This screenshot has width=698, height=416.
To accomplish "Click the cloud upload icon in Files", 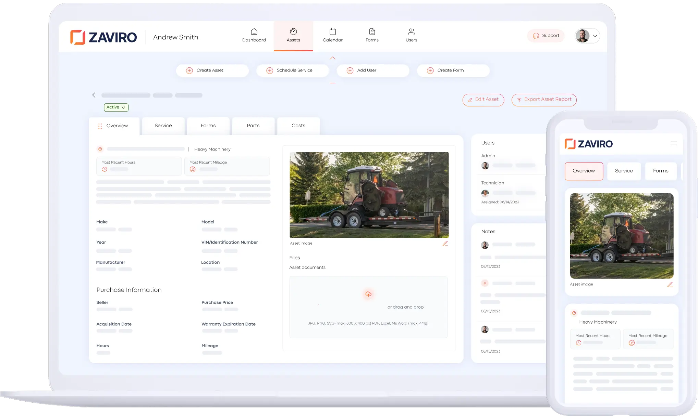I will (368, 294).
